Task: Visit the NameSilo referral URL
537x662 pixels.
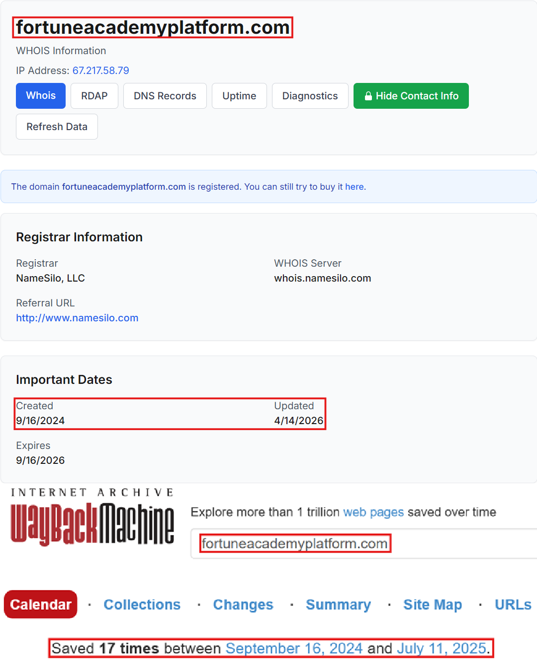Action: coord(77,317)
